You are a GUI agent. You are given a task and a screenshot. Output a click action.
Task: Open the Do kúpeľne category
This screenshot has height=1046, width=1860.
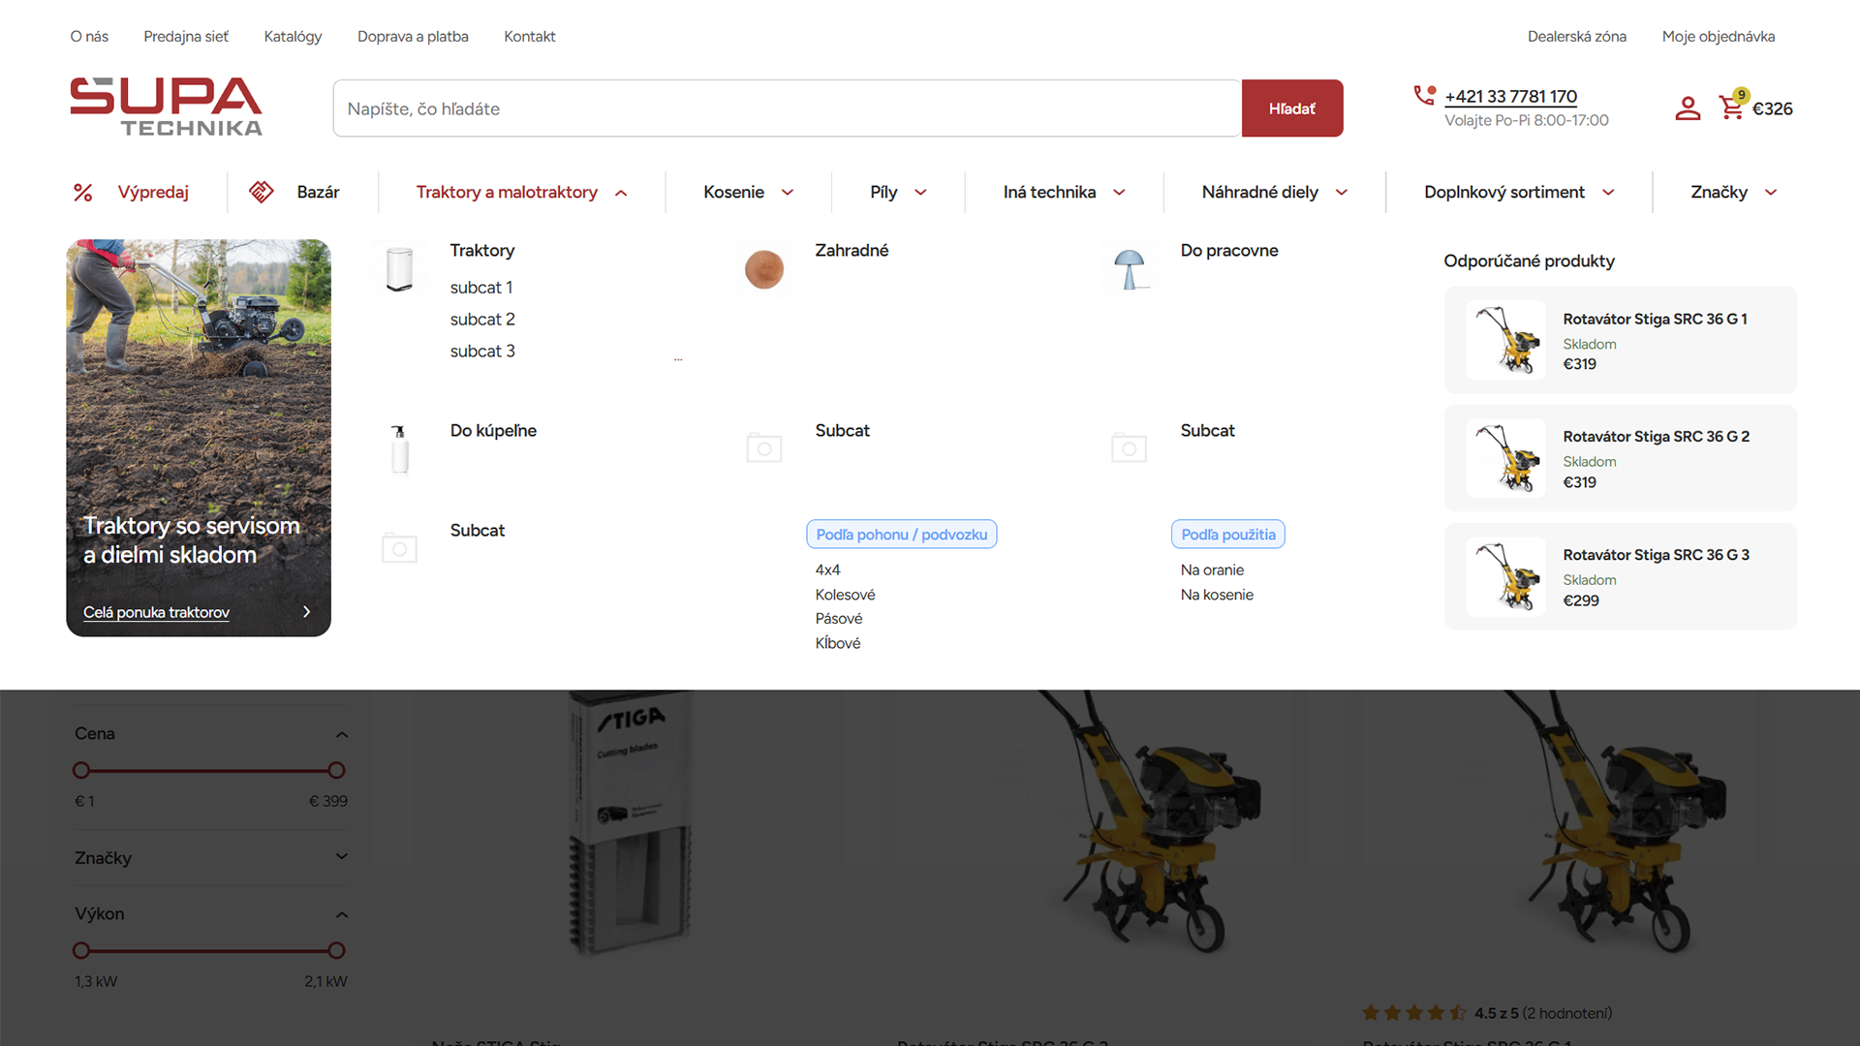493,431
